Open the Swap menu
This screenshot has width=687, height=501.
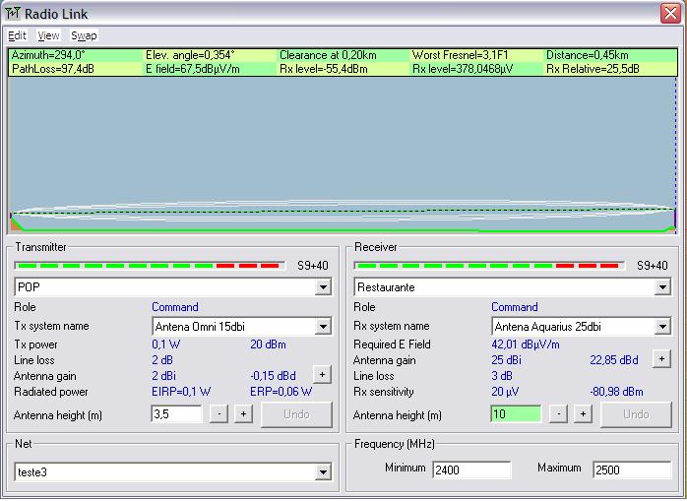tap(84, 35)
